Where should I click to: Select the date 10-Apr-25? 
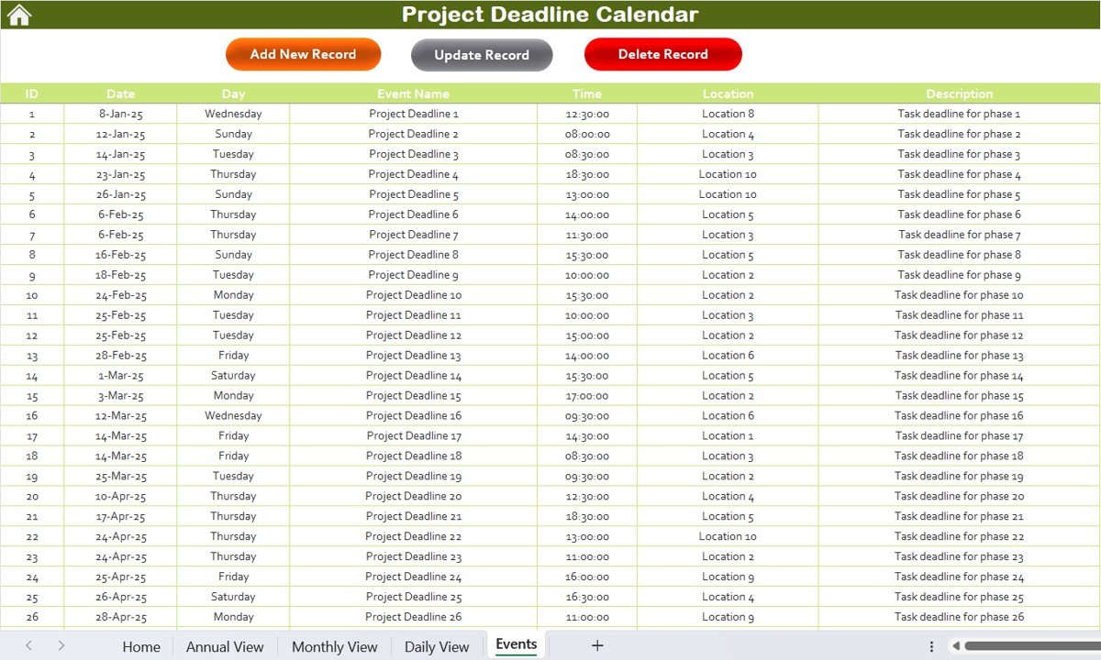(120, 496)
